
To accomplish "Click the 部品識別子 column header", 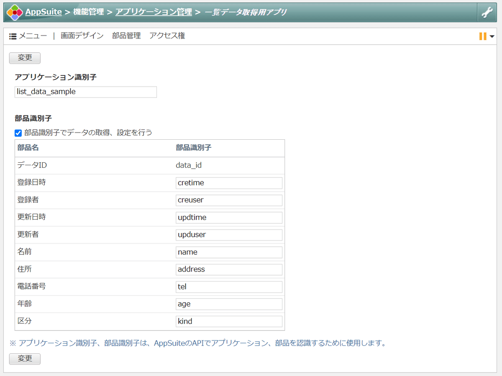I will point(194,148).
